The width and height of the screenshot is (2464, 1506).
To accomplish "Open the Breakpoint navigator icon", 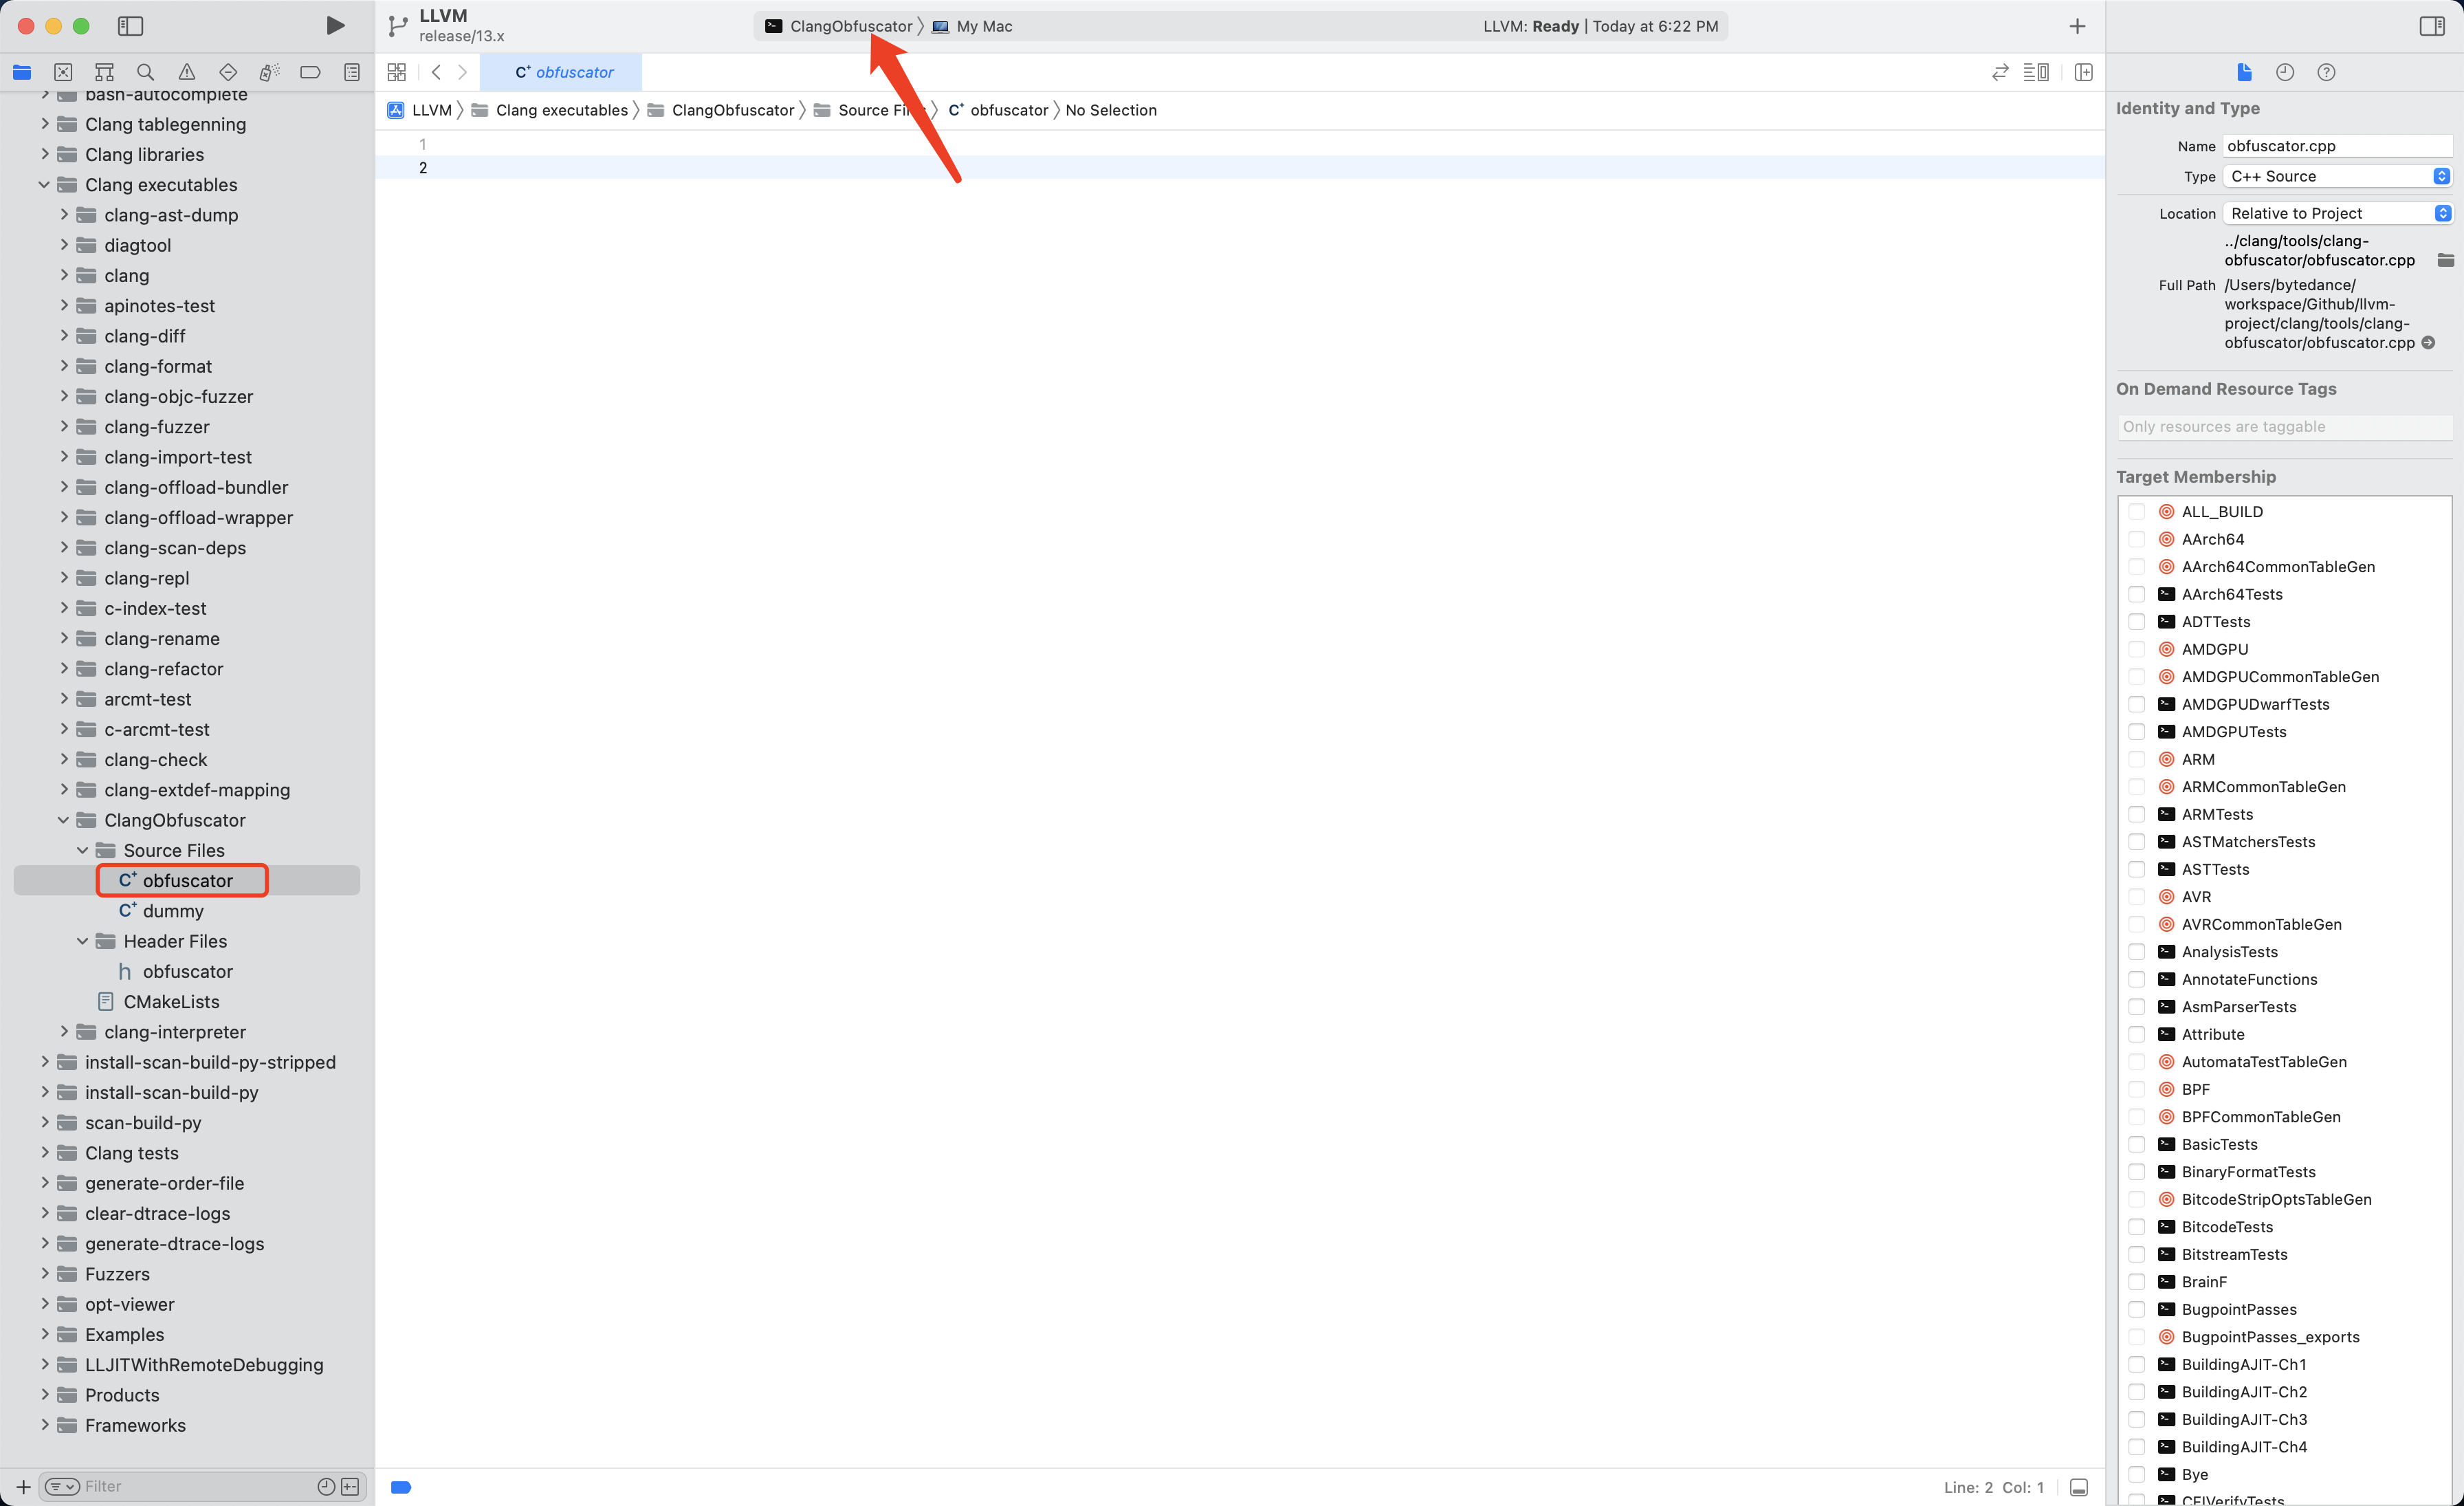I will (x=310, y=72).
